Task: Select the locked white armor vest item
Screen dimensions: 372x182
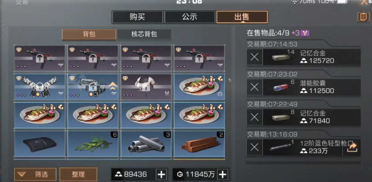Action: [x=146, y=87]
